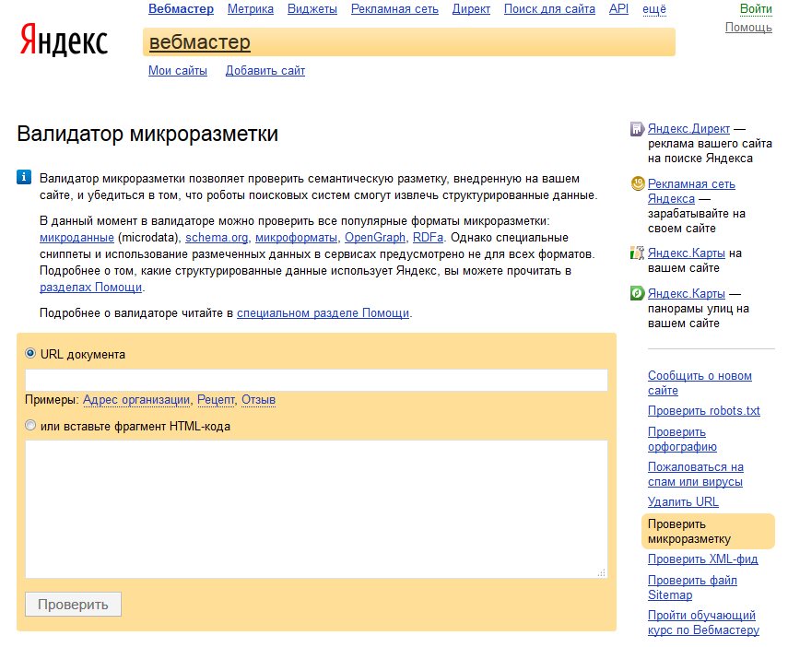Click Проверить XML-фид link
Viewport: 788px width, 647px height.
[702, 559]
